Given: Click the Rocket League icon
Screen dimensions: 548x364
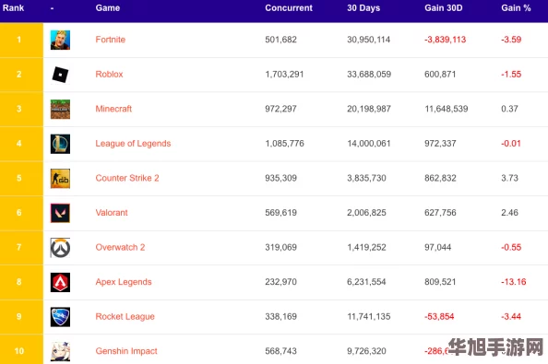Looking at the screenshot, I should pos(60,316).
